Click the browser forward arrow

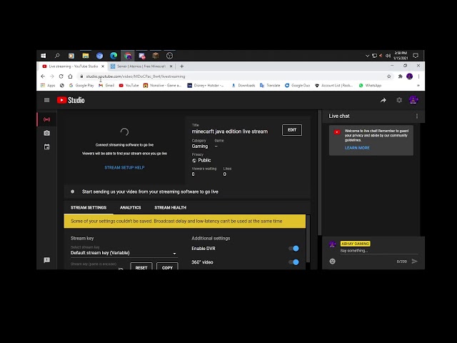click(52, 76)
